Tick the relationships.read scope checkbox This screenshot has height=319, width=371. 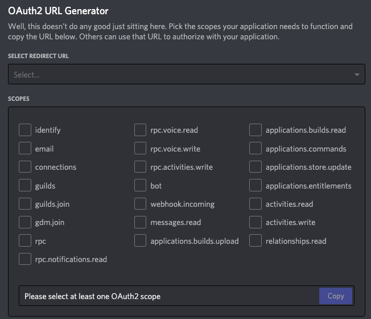[x=255, y=241]
